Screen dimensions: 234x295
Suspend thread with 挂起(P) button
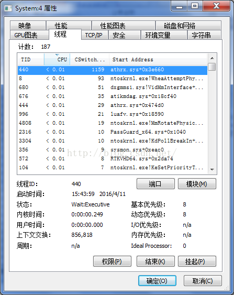197,261
